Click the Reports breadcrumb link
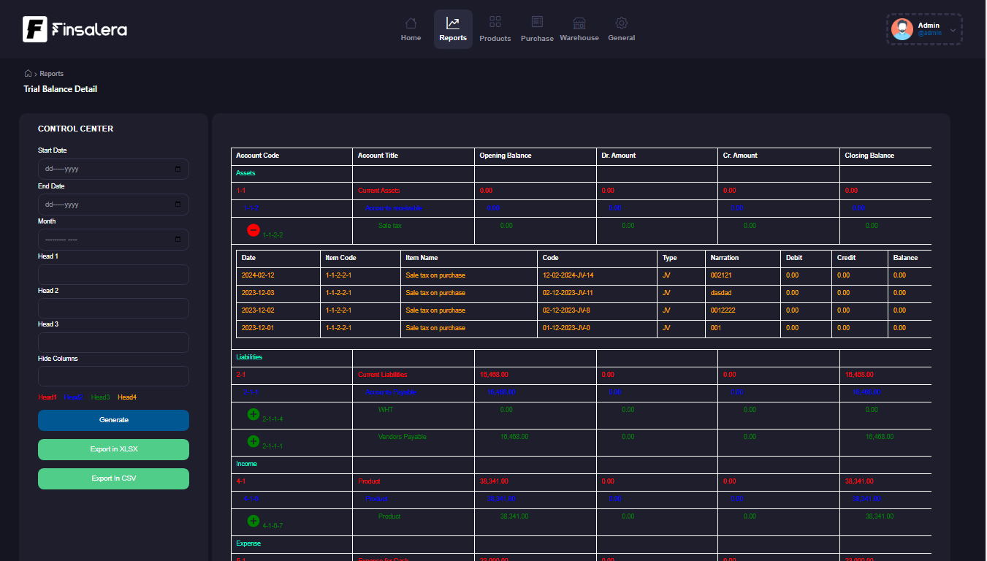Image resolution: width=987 pixels, height=561 pixels. pos(52,74)
